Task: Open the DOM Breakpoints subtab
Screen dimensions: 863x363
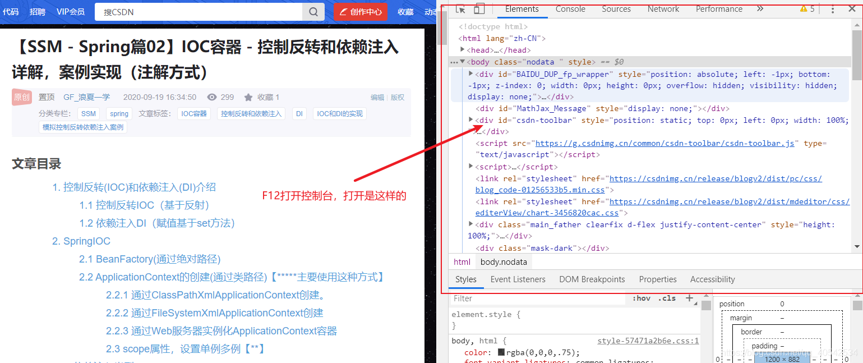Action: pos(592,279)
